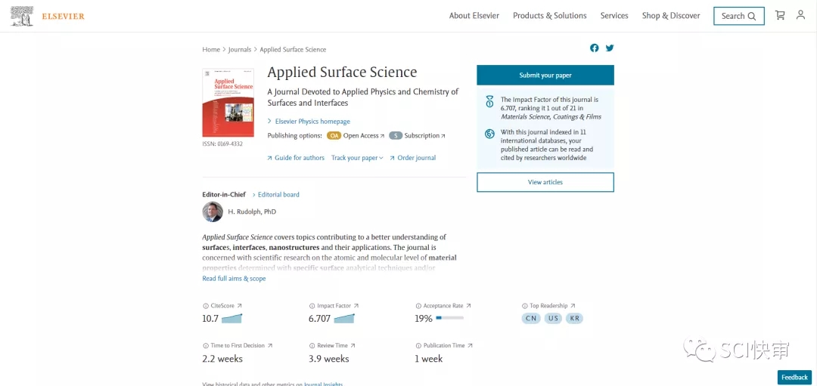Click the View articles button
This screenshot has height=386, width=817.
[x=545, y=182]
